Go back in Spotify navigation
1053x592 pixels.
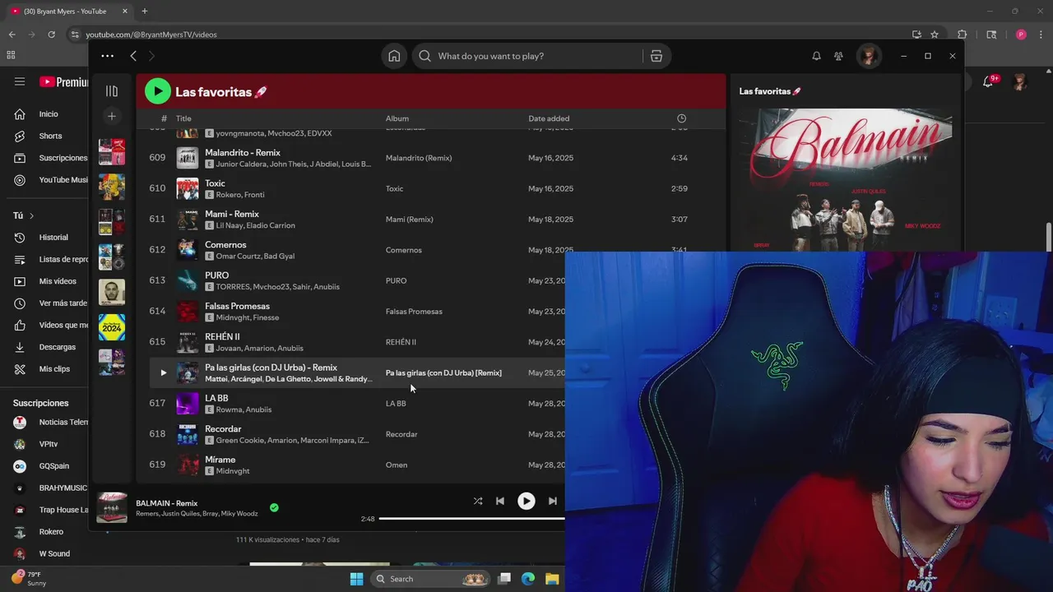[133, 56]
